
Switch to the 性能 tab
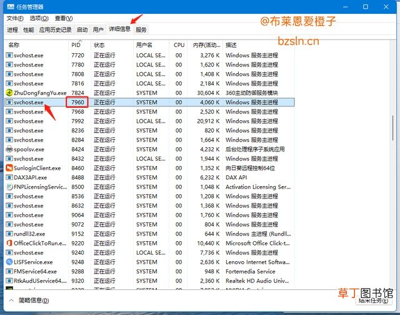pyautogui.click(x=28, y=30)
